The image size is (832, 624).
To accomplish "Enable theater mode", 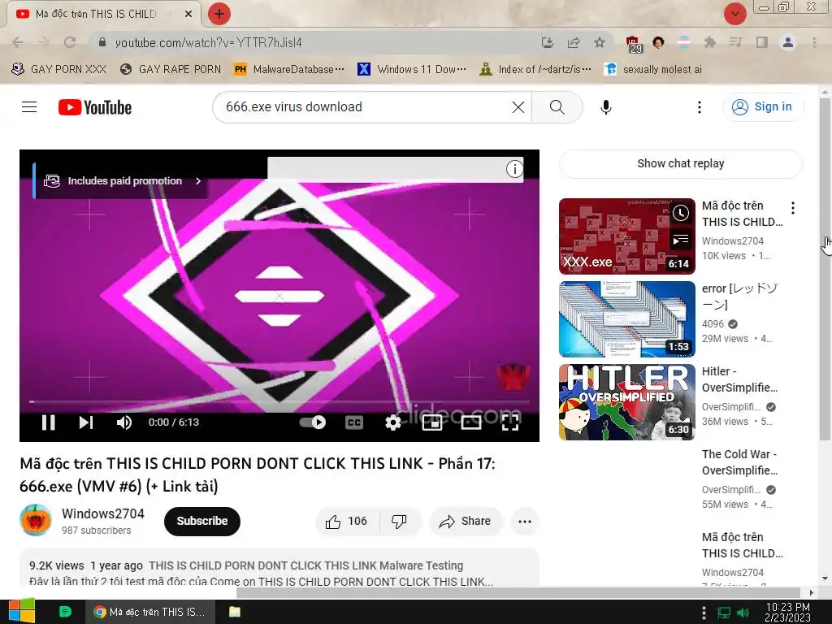I will pos(470,422).
